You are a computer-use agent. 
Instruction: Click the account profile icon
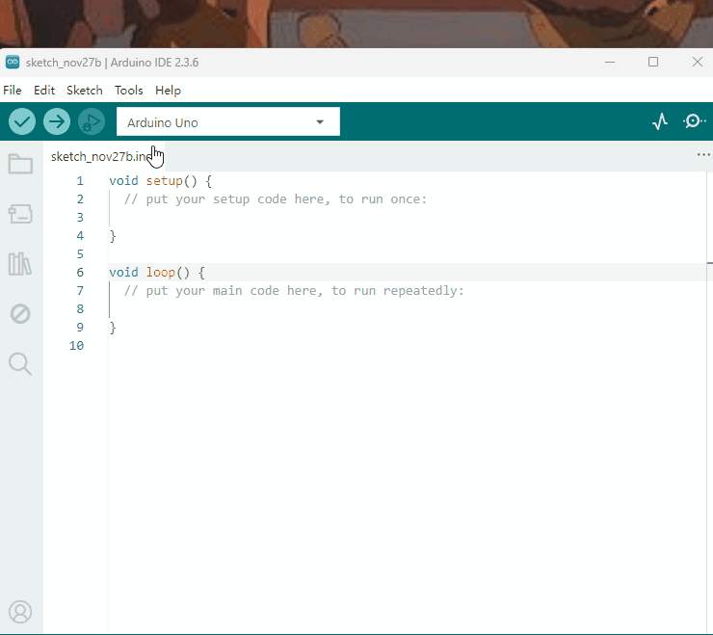coord(20,612)
